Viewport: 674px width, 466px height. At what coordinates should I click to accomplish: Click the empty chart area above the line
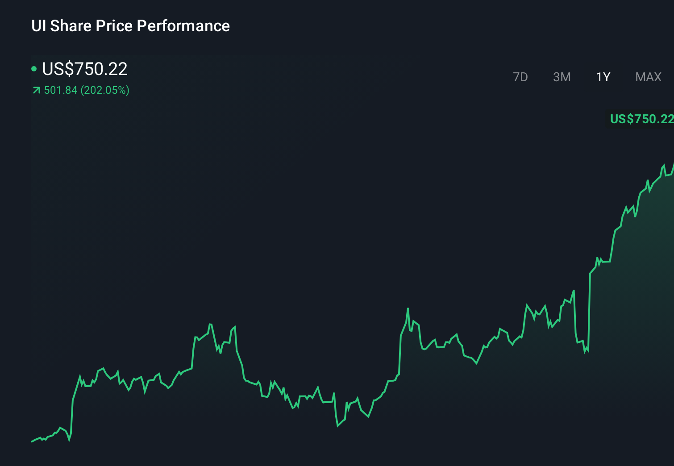tap(268, 201)
